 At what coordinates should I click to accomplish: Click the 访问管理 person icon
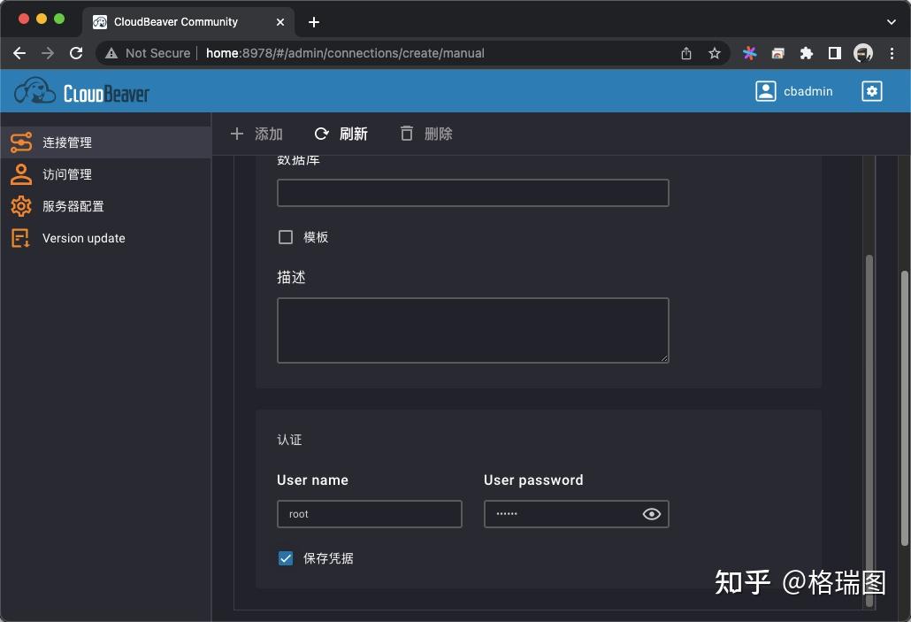[x=21, y=174]
